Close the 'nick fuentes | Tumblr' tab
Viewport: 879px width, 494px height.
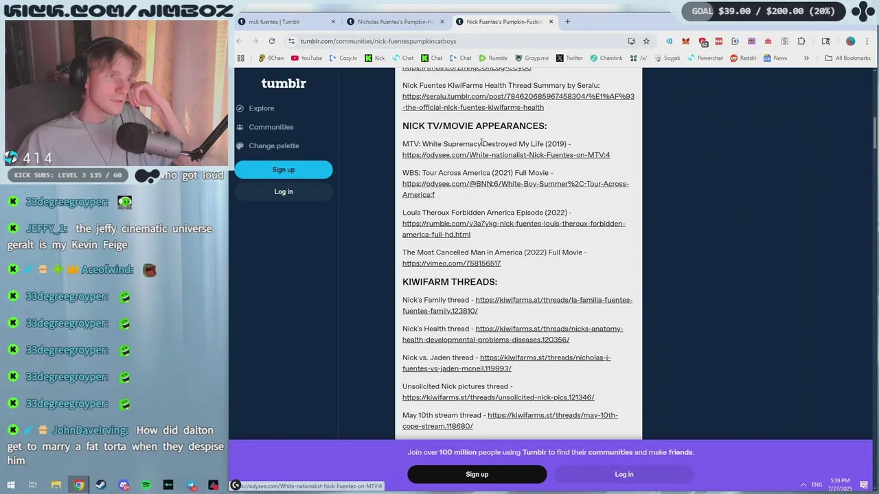coord(333,21)
